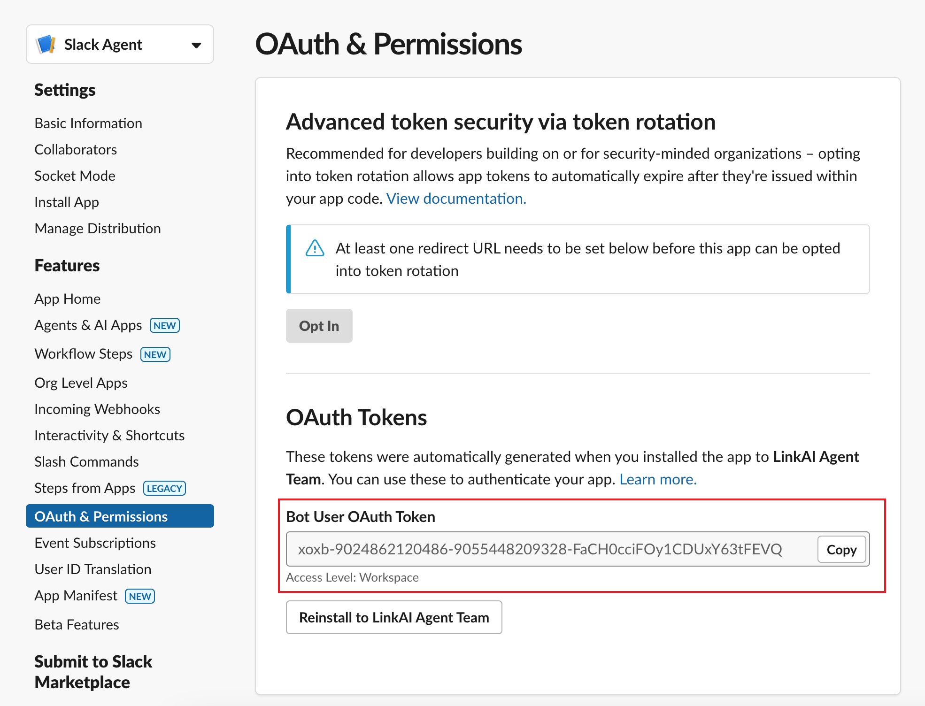Open Steps from Apps feature
Image resolution: width=925 pixels, height=706 pixels.
[x=85, y=488]
